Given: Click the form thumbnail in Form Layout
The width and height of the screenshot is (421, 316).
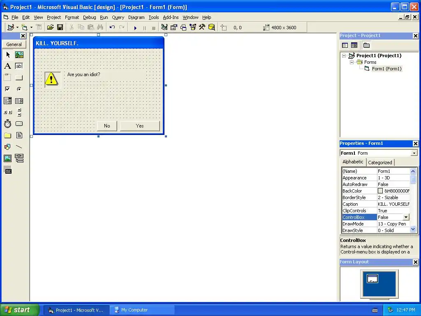Looking at the screenshot, I should point(372,279).
